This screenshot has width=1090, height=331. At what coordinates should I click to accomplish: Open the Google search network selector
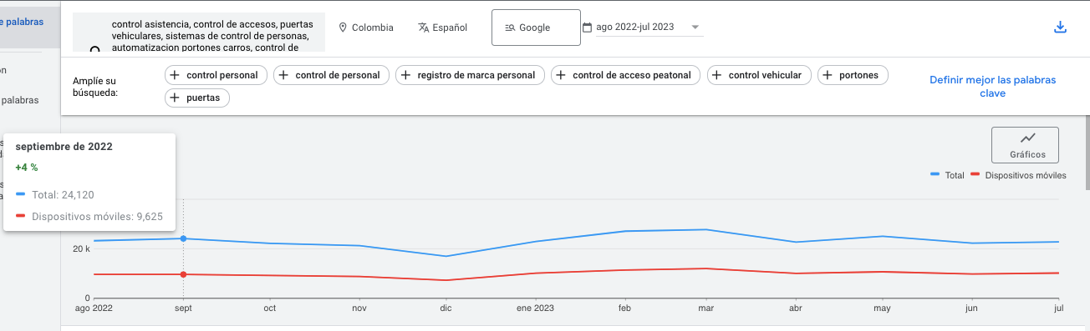tap(536, 28)
